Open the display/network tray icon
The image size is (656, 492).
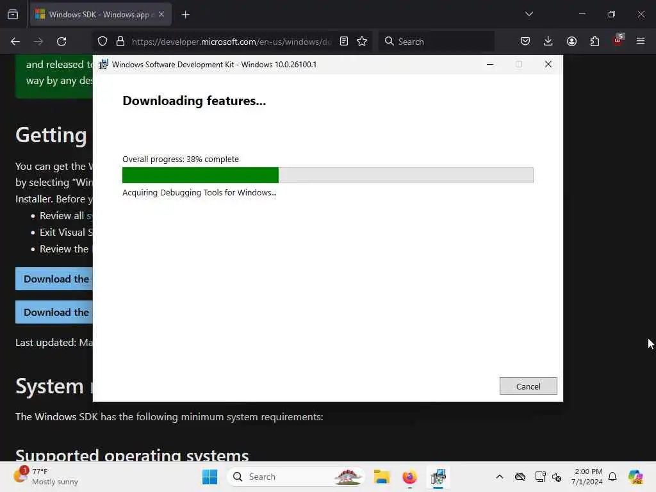tap(540, 477)
